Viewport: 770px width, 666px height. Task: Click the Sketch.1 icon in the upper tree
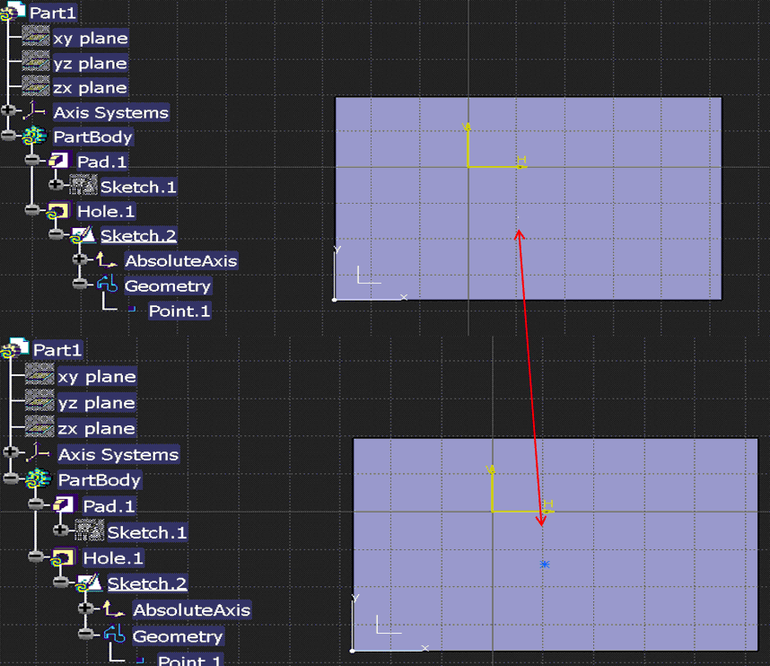[x=83, y=185]
